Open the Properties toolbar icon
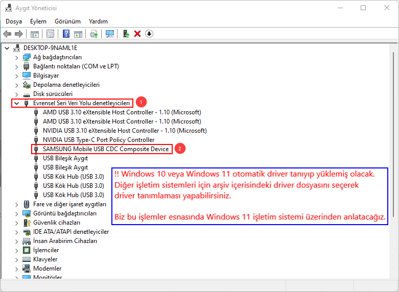399x292 pixels. (50, 34)
